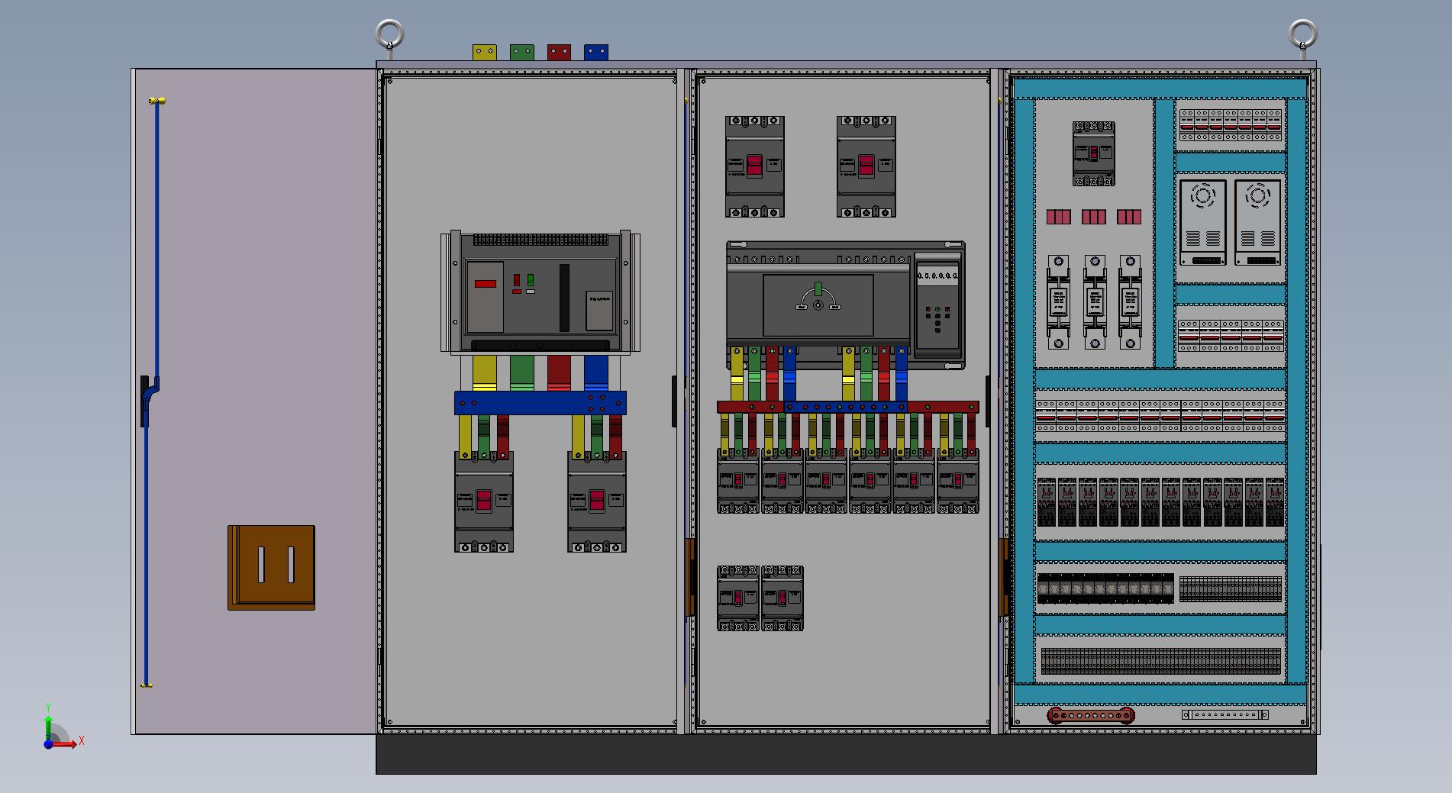The height and width of the screenshot is (793, 1452).
Task: Select the red horizontal busbar in middle cabinet
Action: pos(751,408)
